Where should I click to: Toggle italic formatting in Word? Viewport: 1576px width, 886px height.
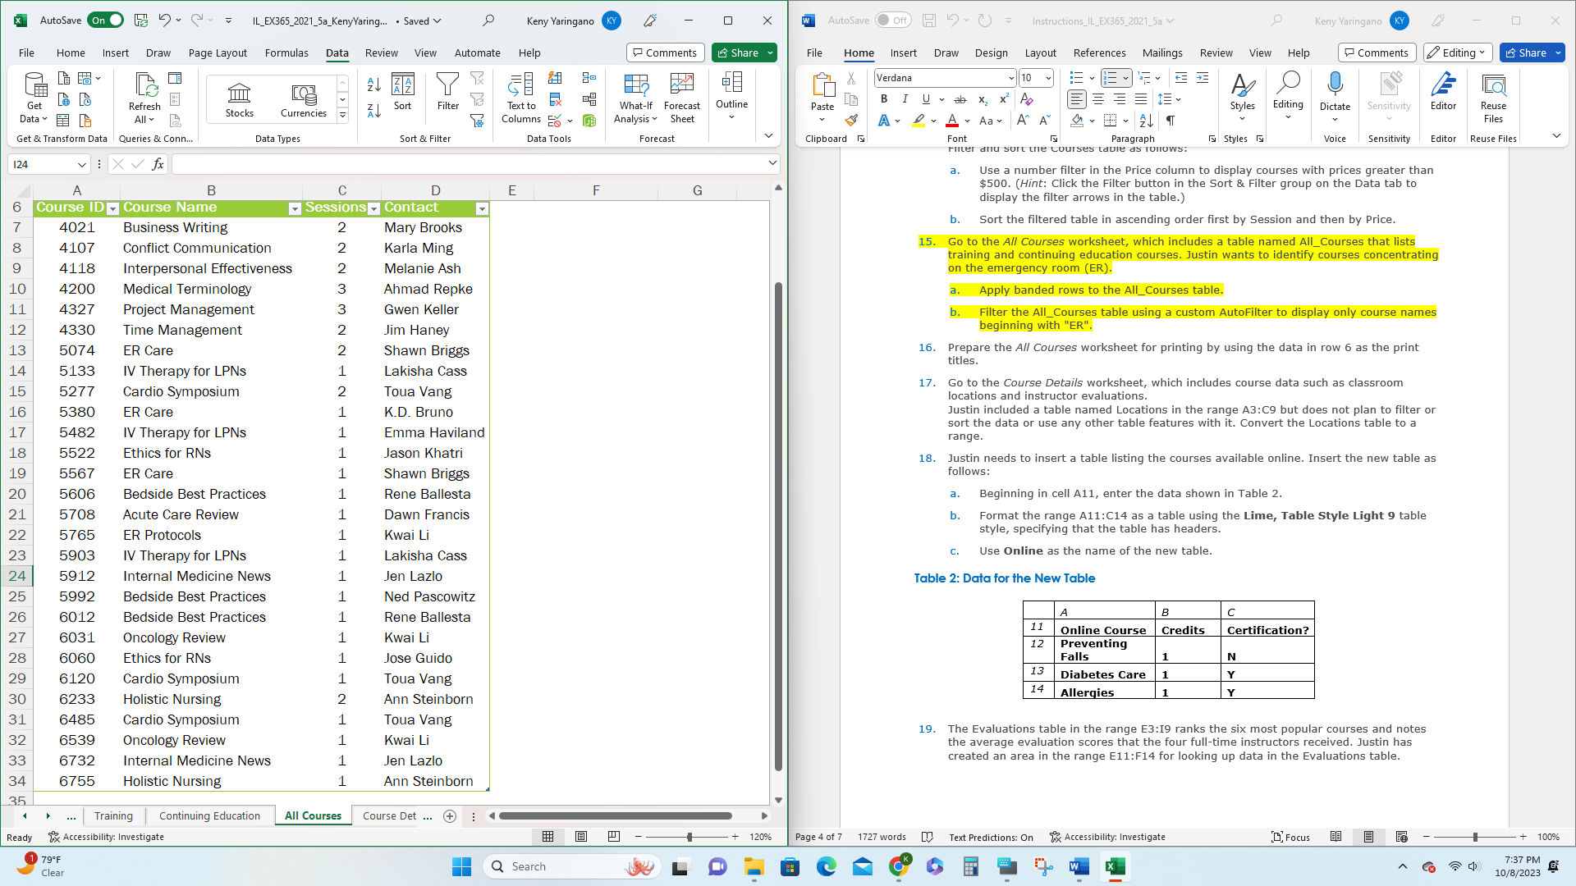(x=905, y=98)
